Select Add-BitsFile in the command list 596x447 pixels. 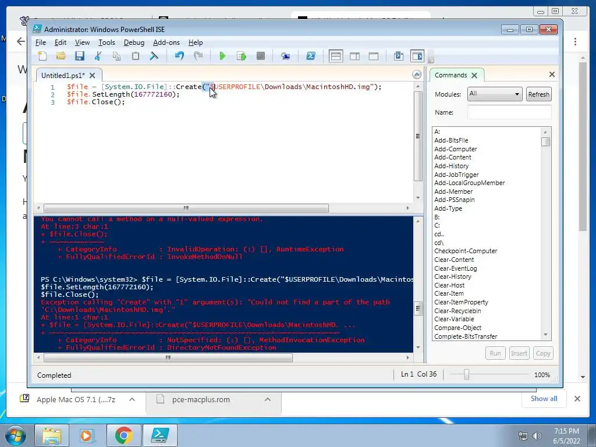[451, 140]
